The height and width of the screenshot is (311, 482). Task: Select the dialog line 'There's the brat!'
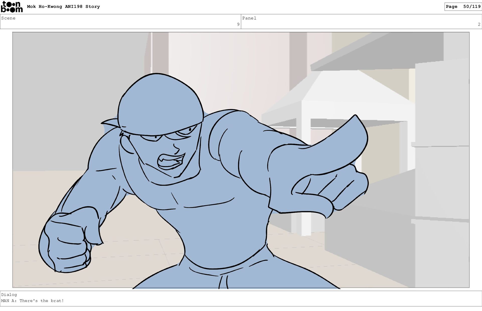click(42, 301)
